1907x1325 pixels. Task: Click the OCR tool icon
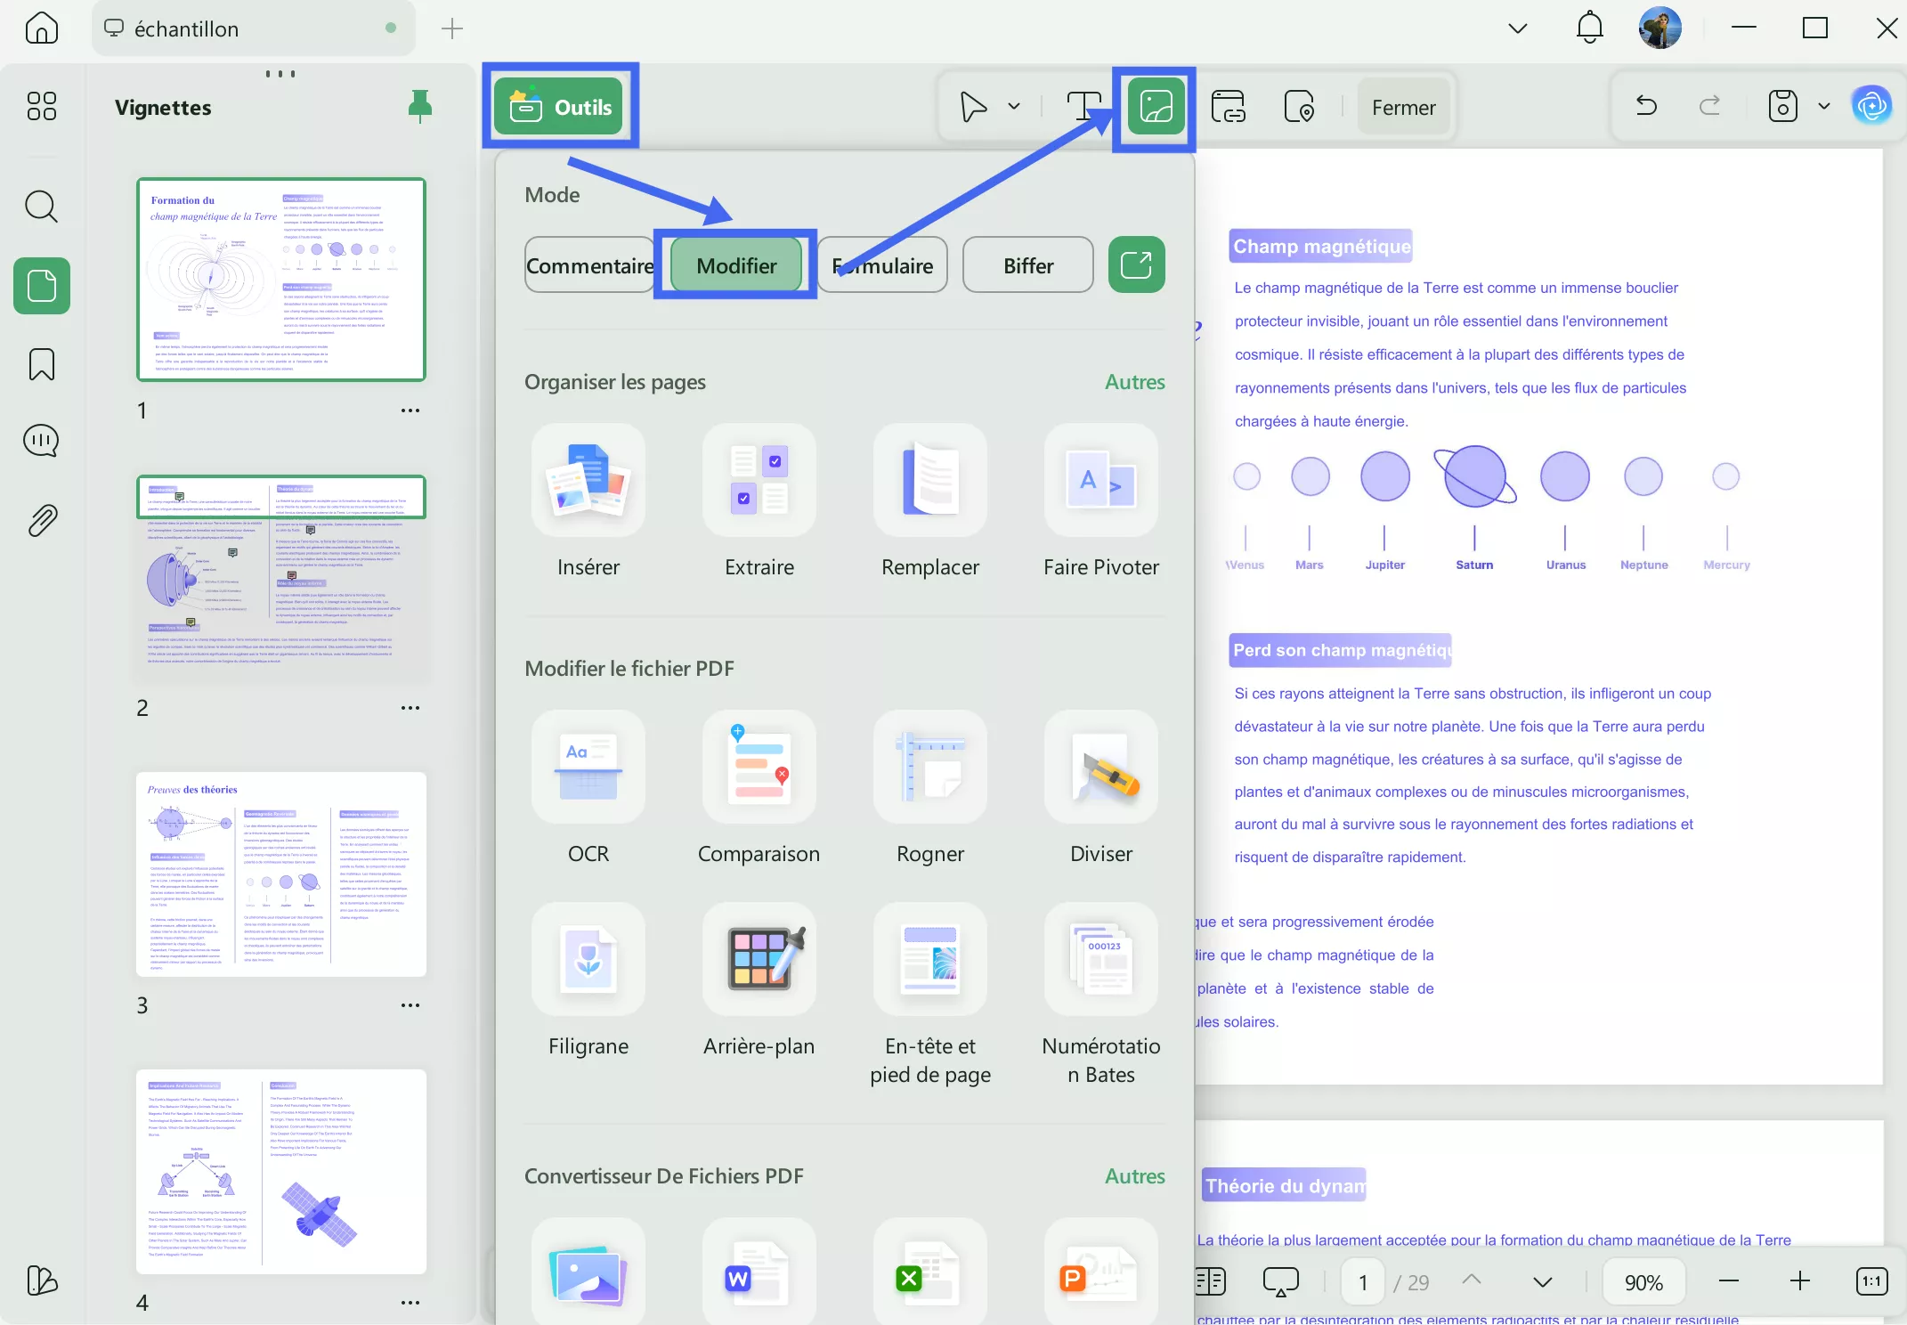click(x=588, y=767)
